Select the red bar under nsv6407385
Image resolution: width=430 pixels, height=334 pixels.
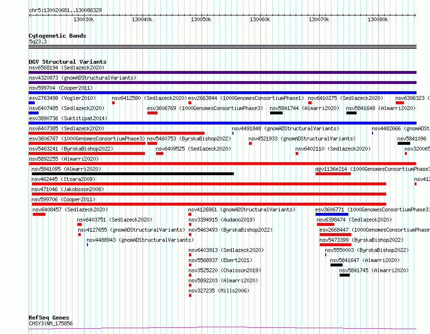[x=116, y=133]
